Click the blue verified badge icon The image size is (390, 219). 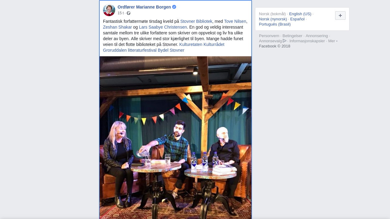174,7
